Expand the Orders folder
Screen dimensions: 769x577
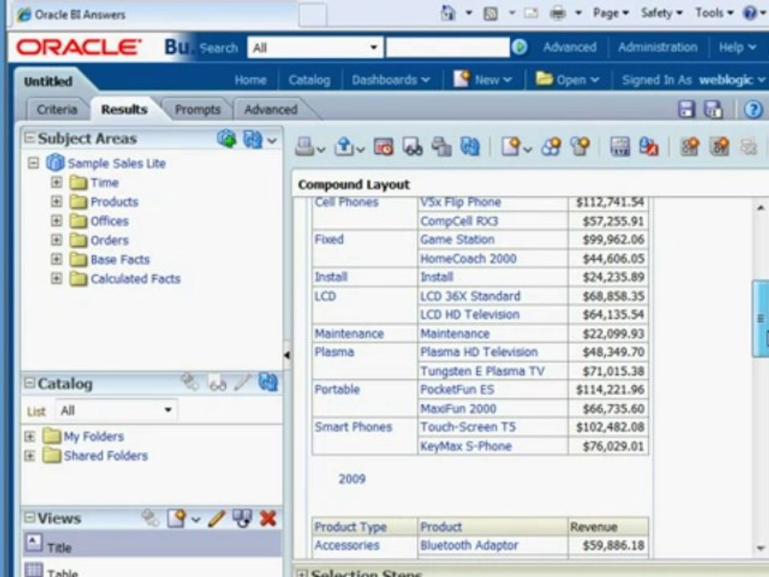(56, 240)
